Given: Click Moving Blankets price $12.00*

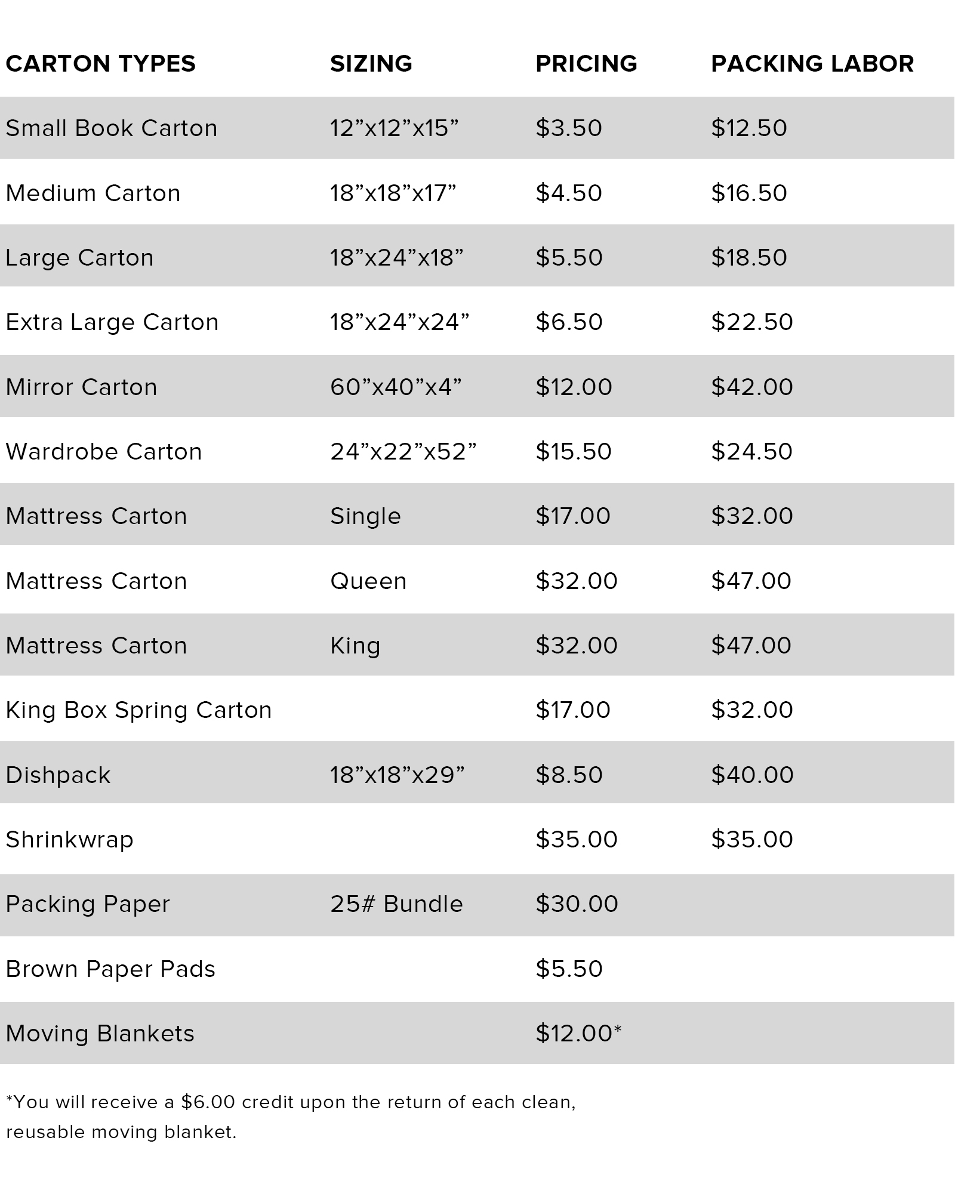Looking at the screenshot, I should tap(578, 1033).
